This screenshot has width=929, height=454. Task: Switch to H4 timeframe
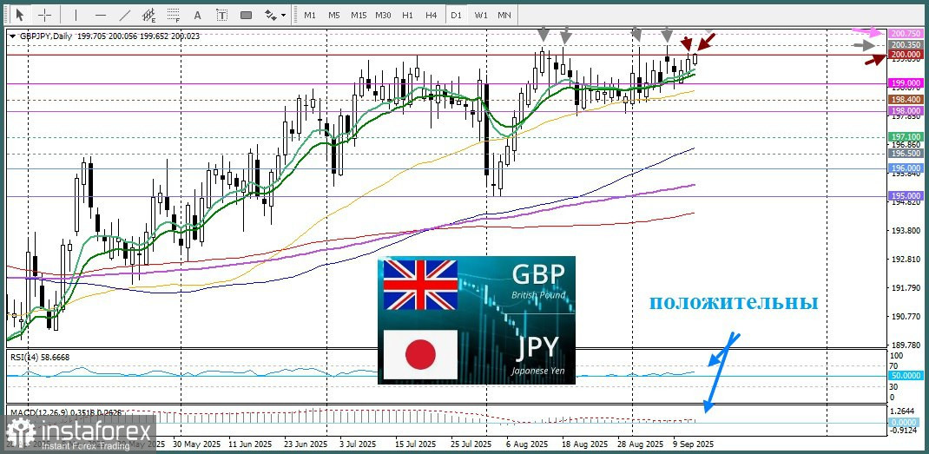[x=432, y=16]
